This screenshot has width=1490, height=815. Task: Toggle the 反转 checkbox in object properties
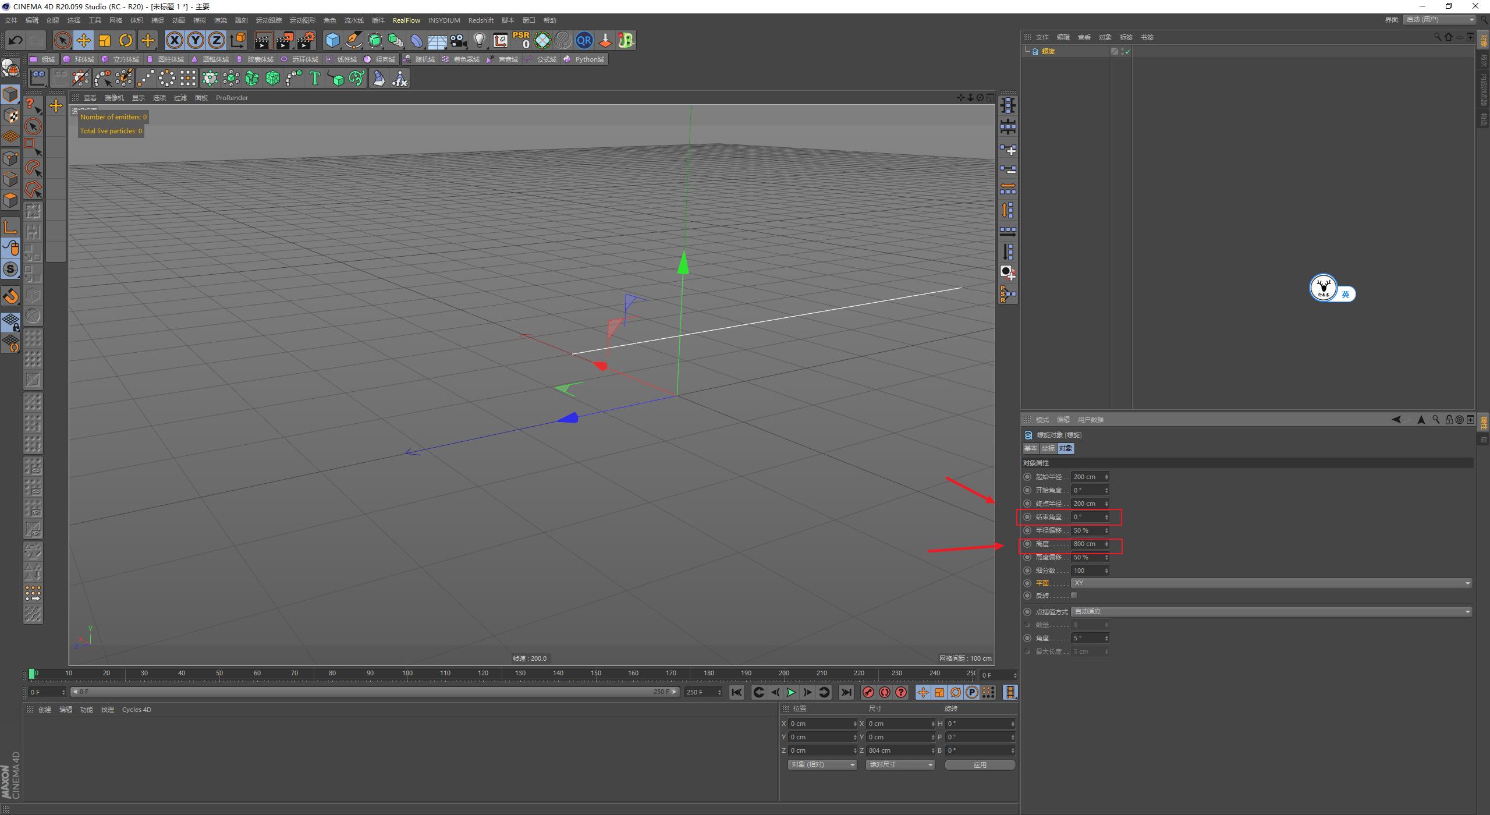coord(1074,595)
